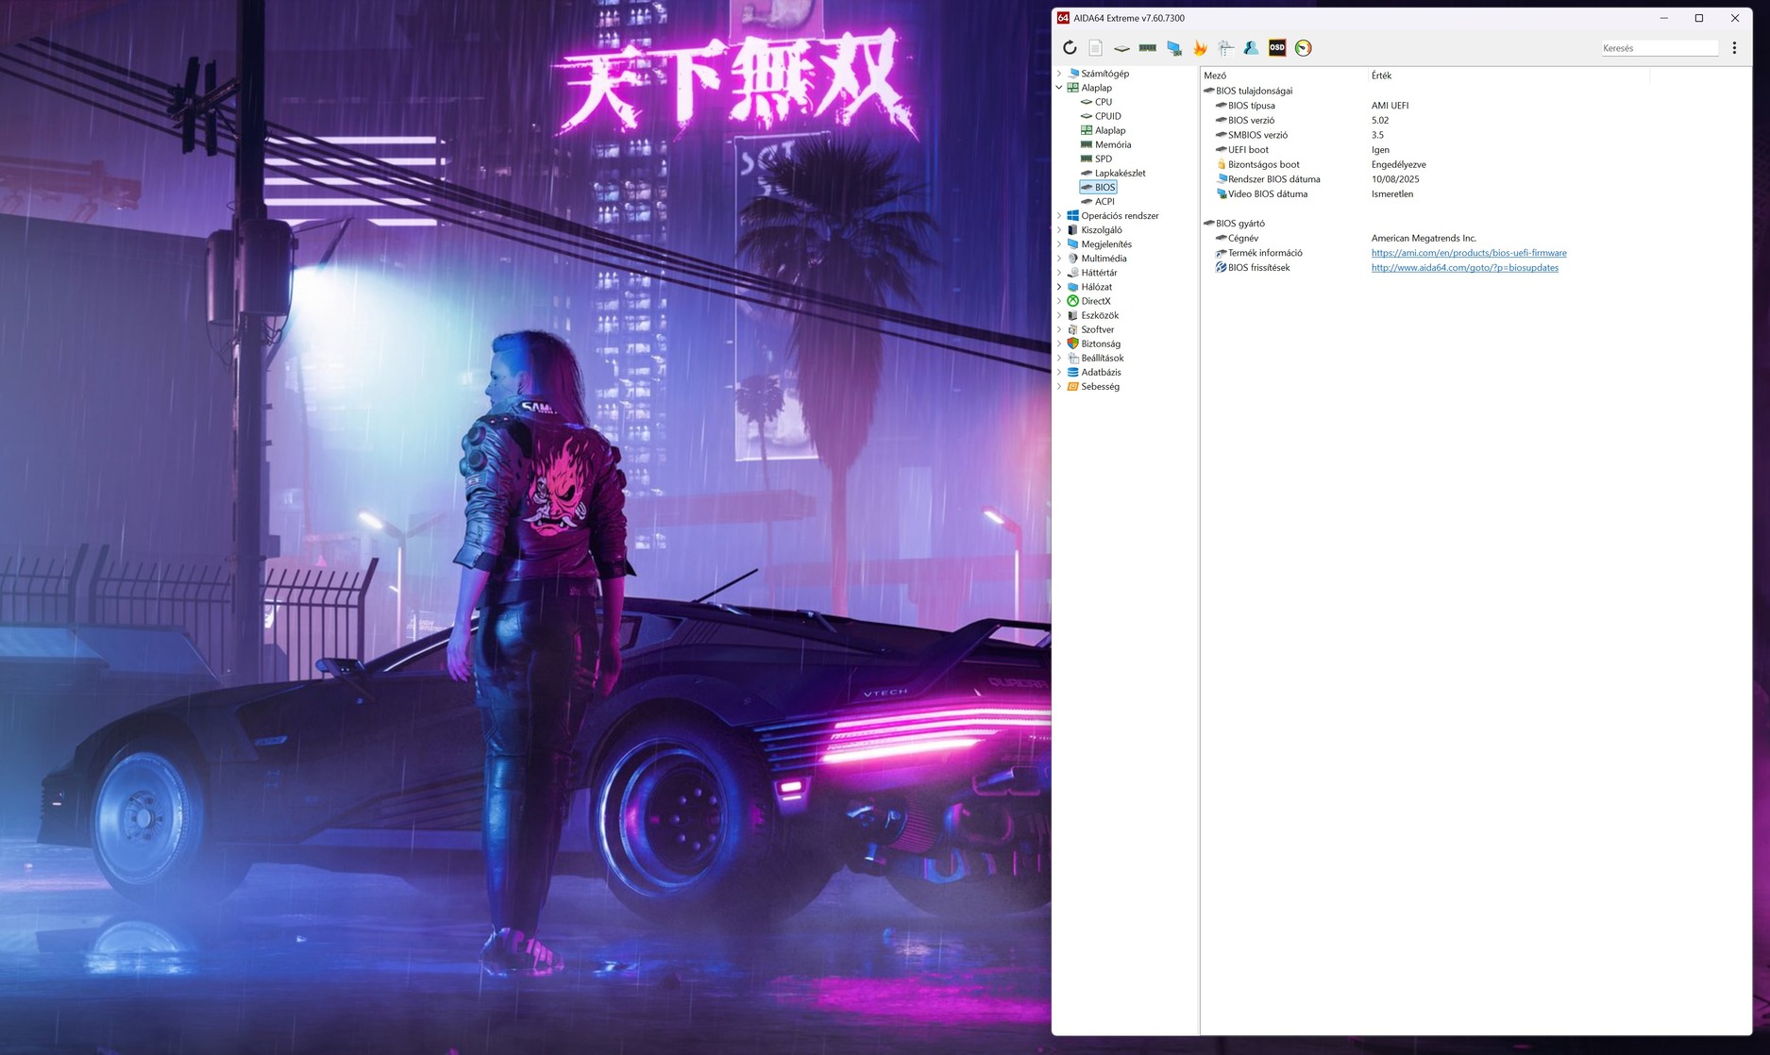This screenshot has width=1770, height=1055.
Task: Select the BIOS frissítések field label
Action: coord(1260,268)
